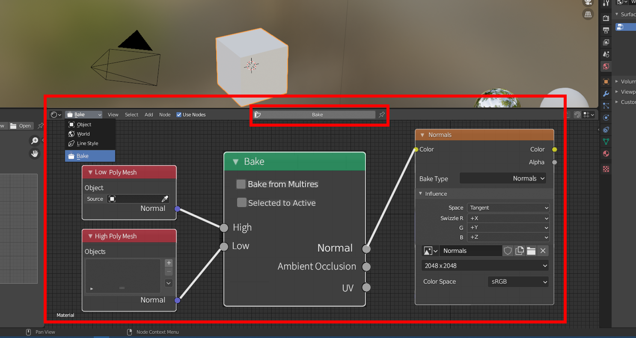Collapse the Influence section
Image resolution: width=636 pixels, height=338 pixels.
[420, 194]
